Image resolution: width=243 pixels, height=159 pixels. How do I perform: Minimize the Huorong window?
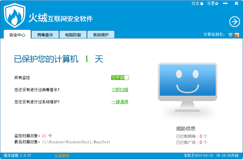225,3
